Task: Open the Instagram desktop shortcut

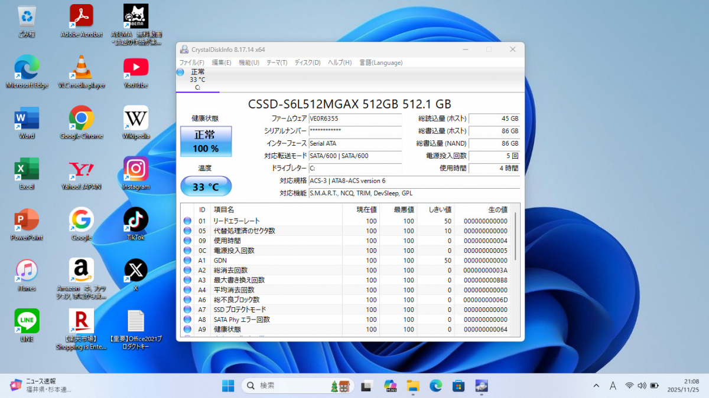Action: pyautogui.click(x=136, y=169)
